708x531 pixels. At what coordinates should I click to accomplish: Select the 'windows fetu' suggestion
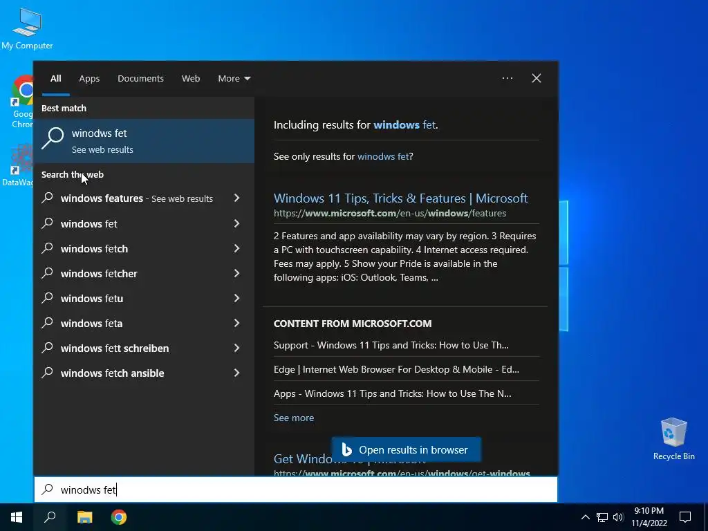tap(92, 298)
